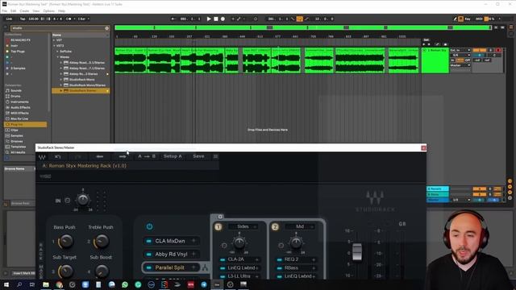Select the highlighted StudioRack Stereo entry

pos(81,90)
